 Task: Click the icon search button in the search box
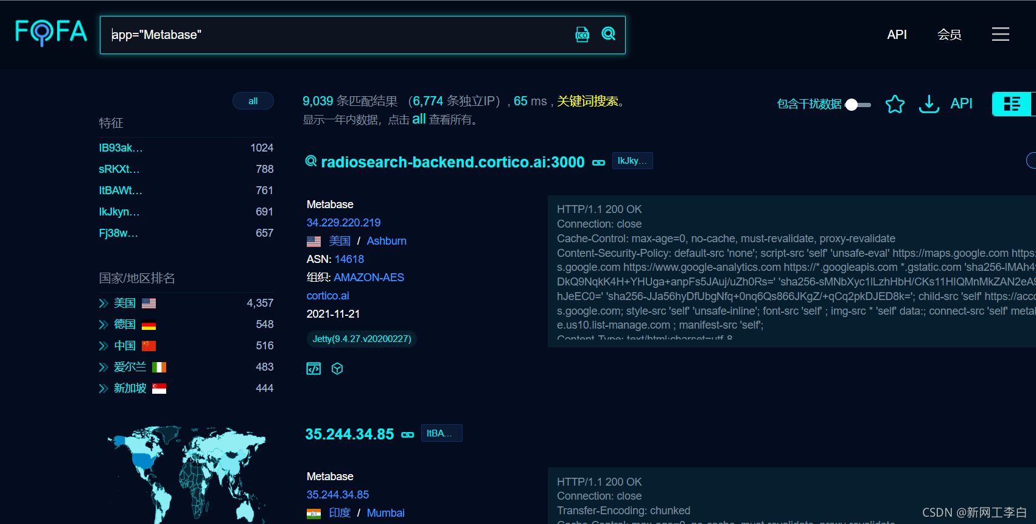(x=583, y=34)
